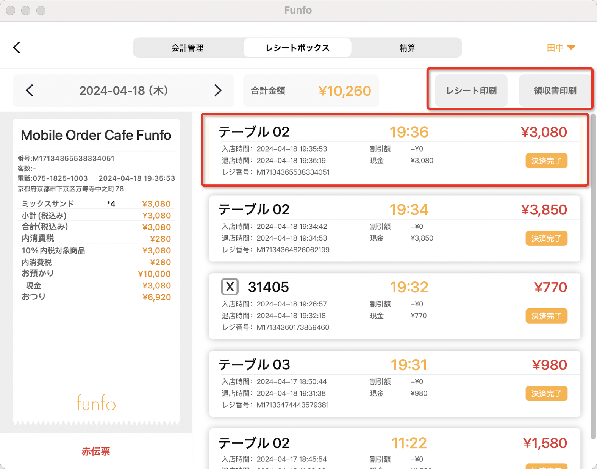Screen dimensions: 597x469
Task: Click the 小計(税込み) row
Action: (96, 215)
